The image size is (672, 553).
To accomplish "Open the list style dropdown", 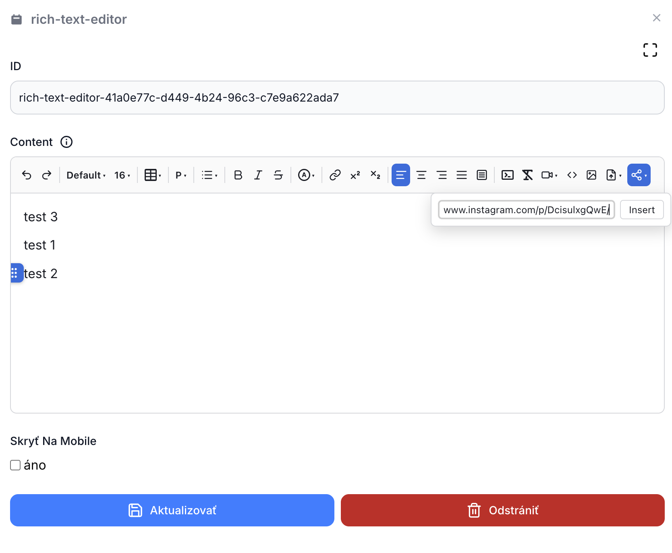I will click(209, 175).
